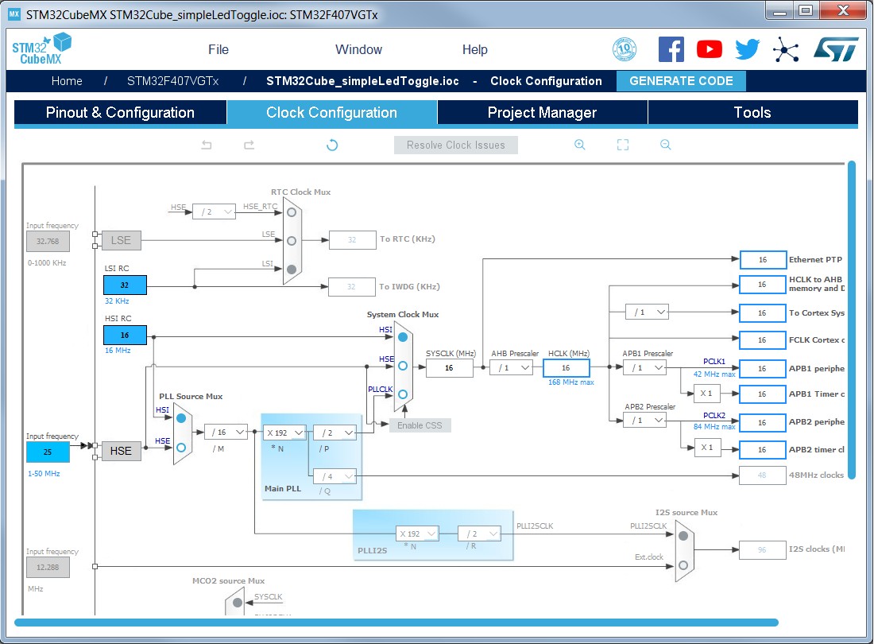Click the LSE oscillator block
Image resolution: width=874 pixels, height=644 pixels.
pyautogui.click(x=121, y=240)
